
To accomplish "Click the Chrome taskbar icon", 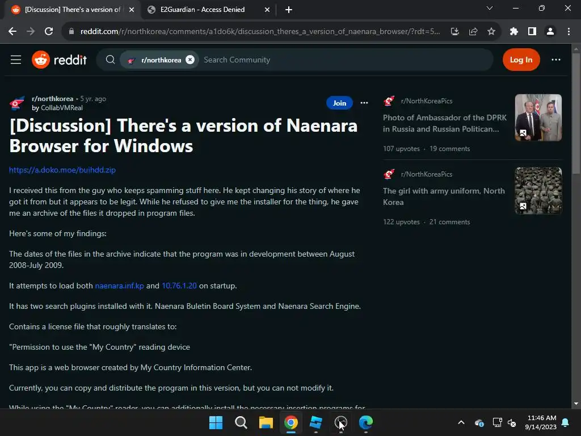I will [x=291, y=422].
